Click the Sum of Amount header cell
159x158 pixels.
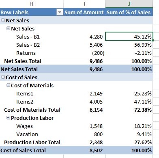pos(84,12)
